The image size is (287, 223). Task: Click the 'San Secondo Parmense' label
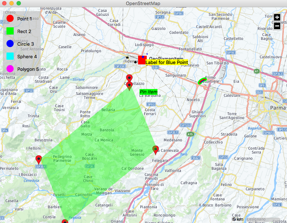220,17
